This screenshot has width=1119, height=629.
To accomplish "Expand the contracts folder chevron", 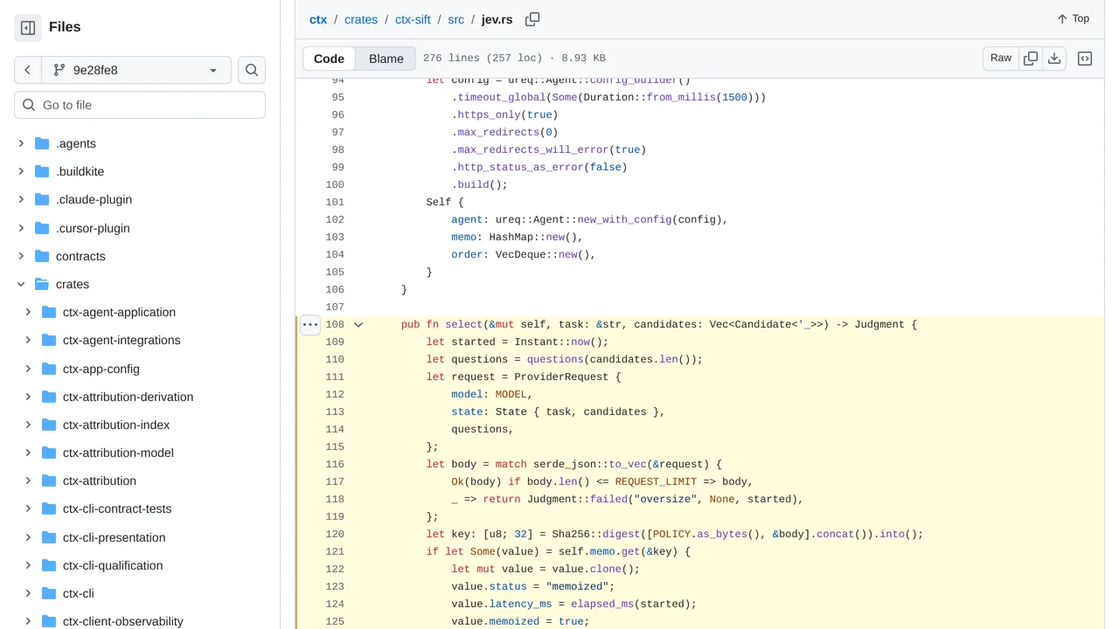I will pos(21,256).
